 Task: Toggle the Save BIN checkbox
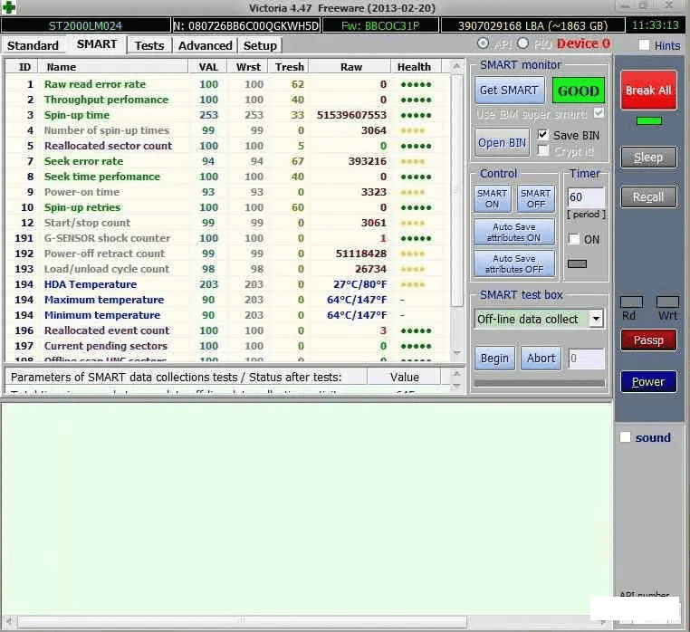(x=542, y=135)
